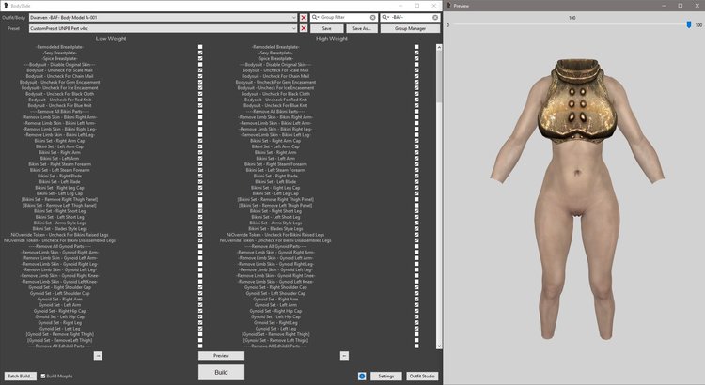Close the Preview window
This screenshot has width=705, height=385.
coord(697,6)
